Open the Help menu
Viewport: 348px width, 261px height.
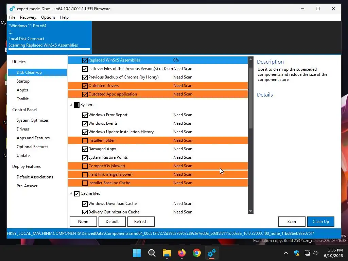tap(64, 17)
